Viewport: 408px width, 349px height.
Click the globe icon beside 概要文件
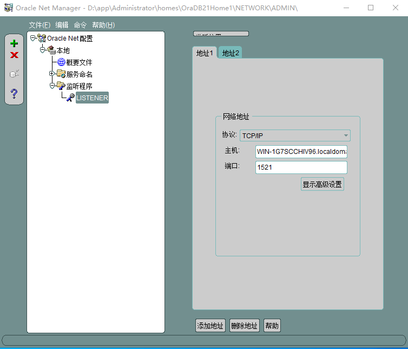click(x=61, y=62)
